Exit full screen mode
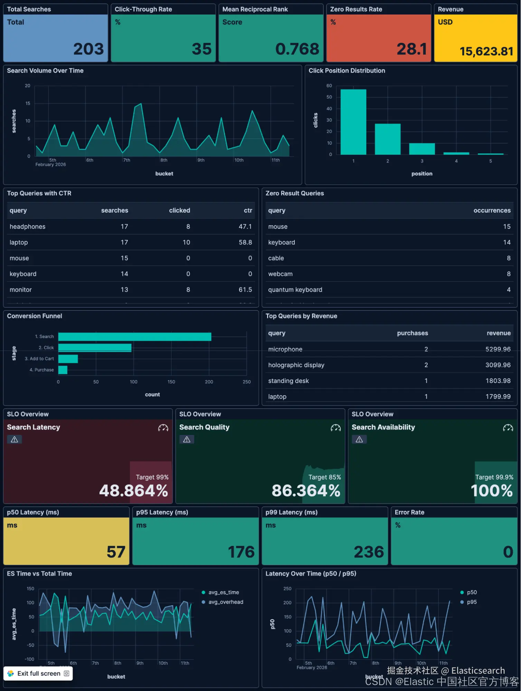Image resolution: width=521 pixels, height=691 pixels. coord(38,673)
